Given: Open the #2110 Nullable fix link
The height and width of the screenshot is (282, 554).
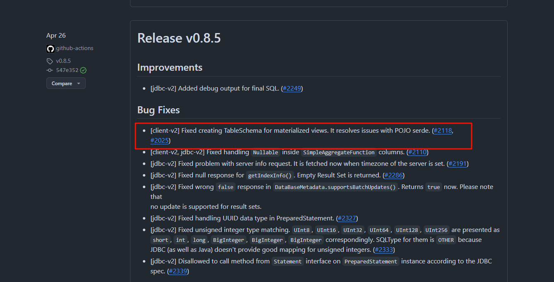Looking at the screenshot, I should pos(417,152).
